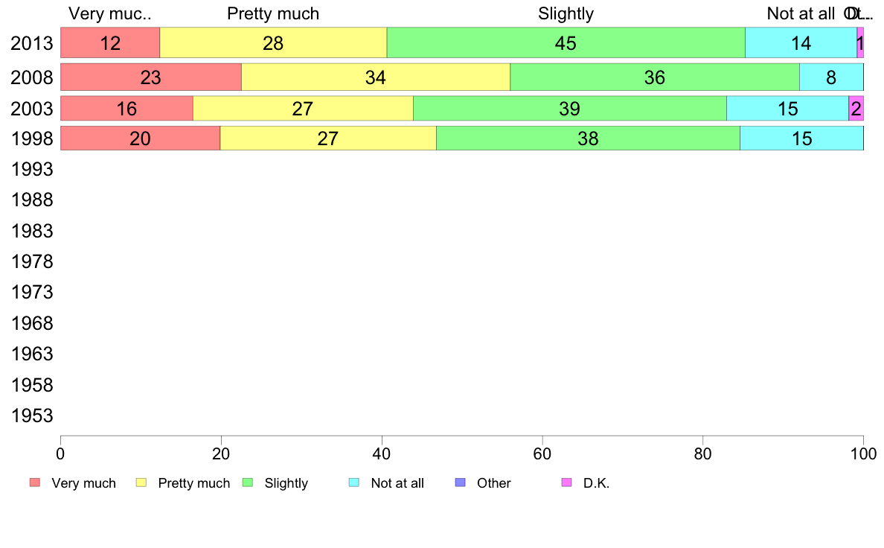Click the red Very much legend swatch
Screen dimensions: 884x548
click(x=35, y=482)
